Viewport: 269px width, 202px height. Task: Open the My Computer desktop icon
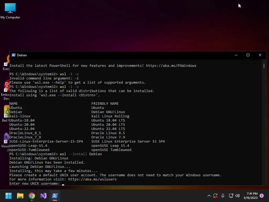pyautogui.click(x=10, y=11)
